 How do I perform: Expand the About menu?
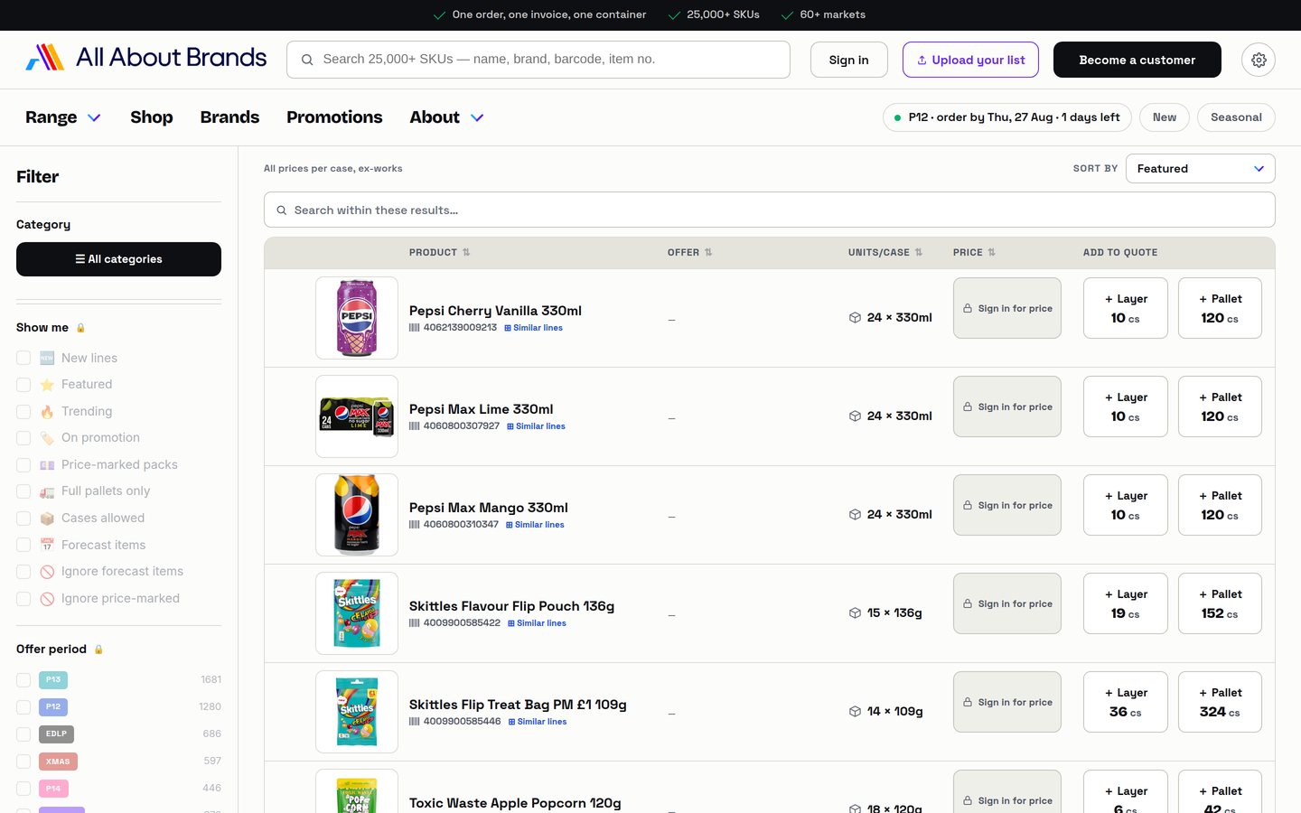click(x=447, y=117)
